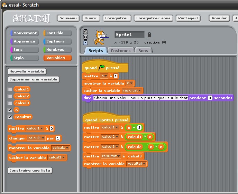Viewport: 238px width, 194px height.
Task: Click the SCRATCH logo
Action: [x=31, y=18]
